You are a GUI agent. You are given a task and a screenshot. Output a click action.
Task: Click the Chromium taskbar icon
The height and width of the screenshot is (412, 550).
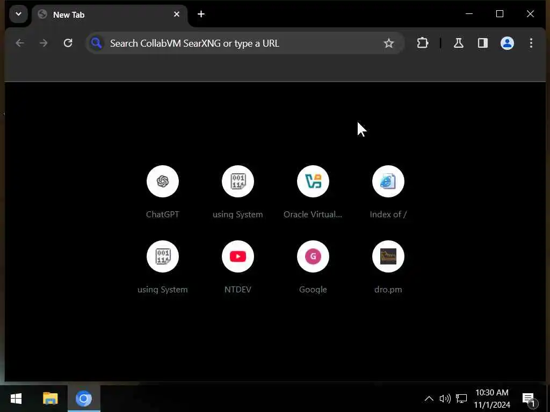click(x=84, y=399)
